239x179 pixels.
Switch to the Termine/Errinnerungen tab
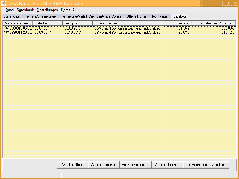click(x=41, y=16)
